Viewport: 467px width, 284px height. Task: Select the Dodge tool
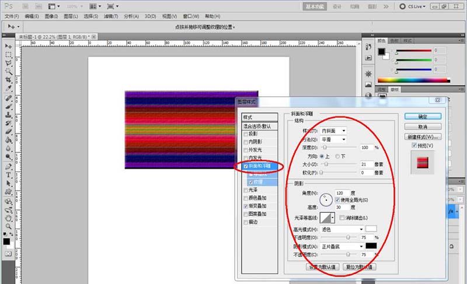tap(8, 156)
